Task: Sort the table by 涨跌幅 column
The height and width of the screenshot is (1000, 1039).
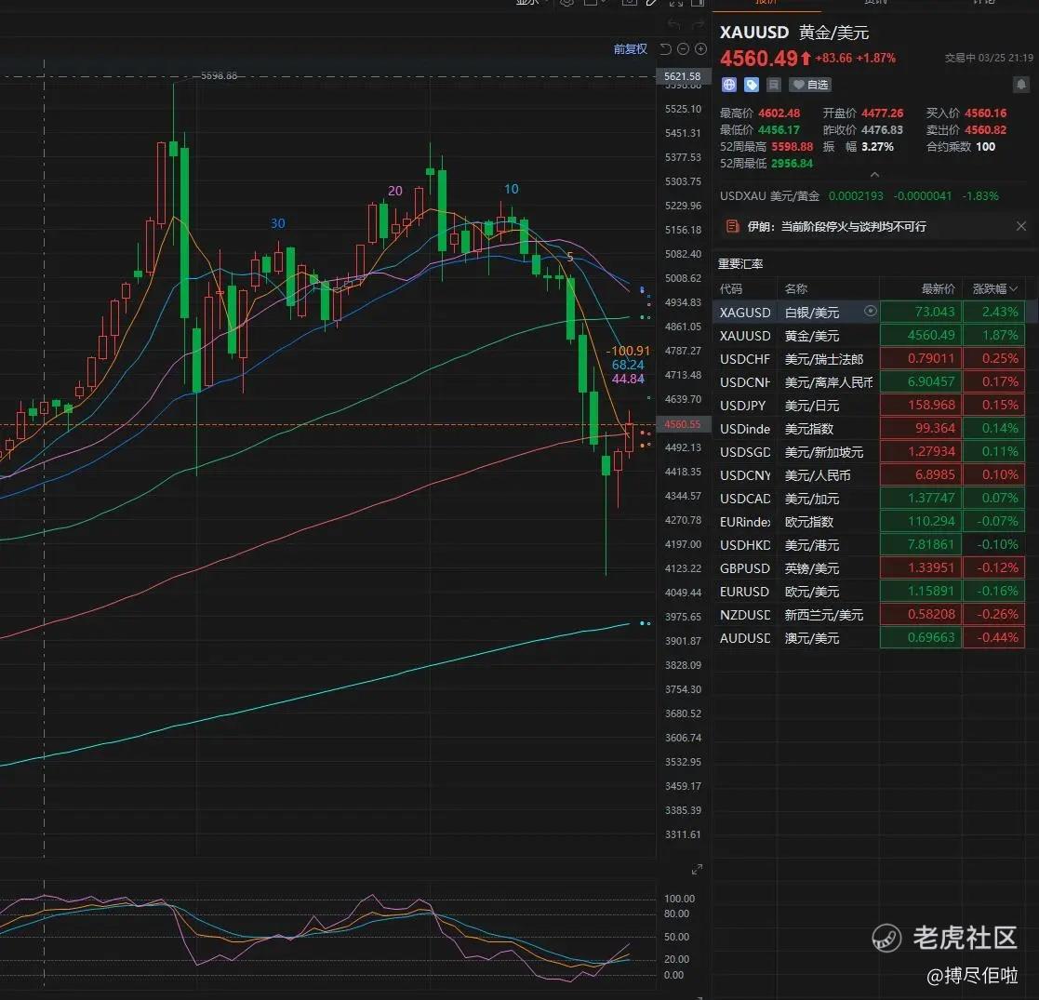Action: tap(994, 289)
